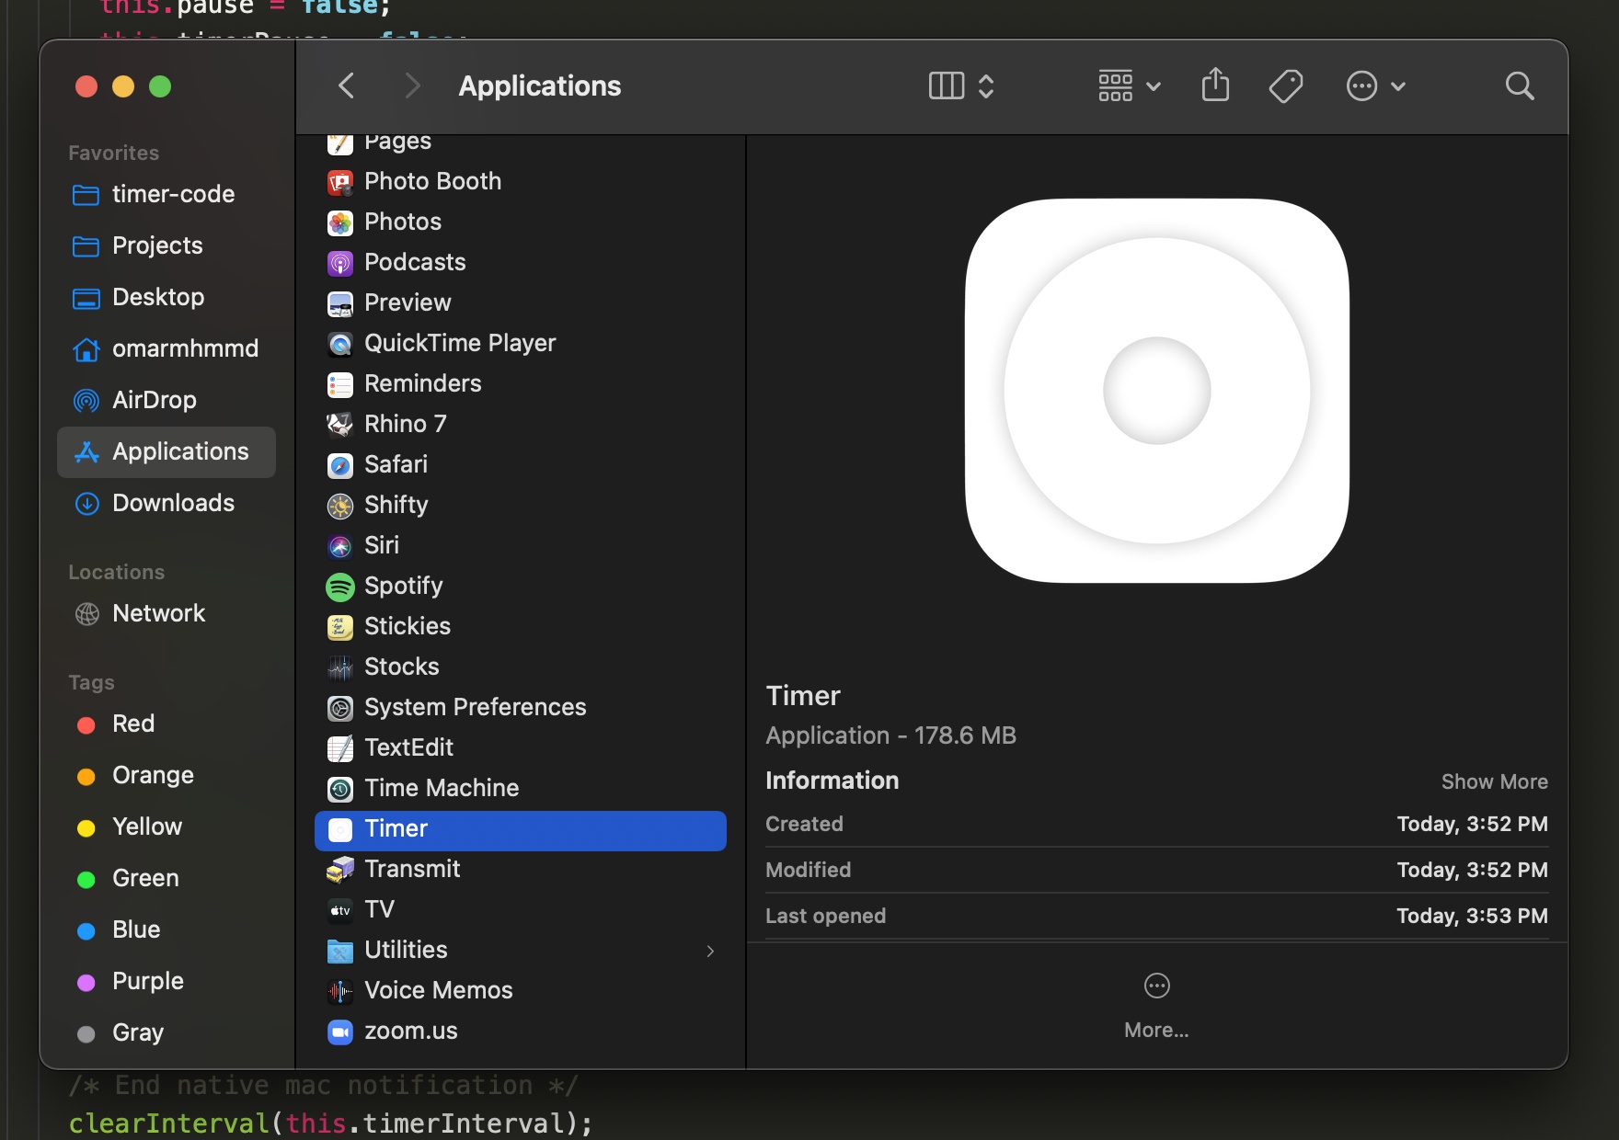Image resolution: width=1619 pixels, height=1140 pixels.
Task: Open Downloads in the sidebar
Action: 166,503
